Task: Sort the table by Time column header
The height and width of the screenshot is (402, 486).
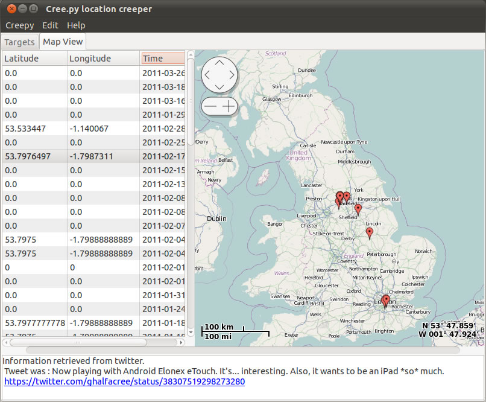Action: click(163, 59)
